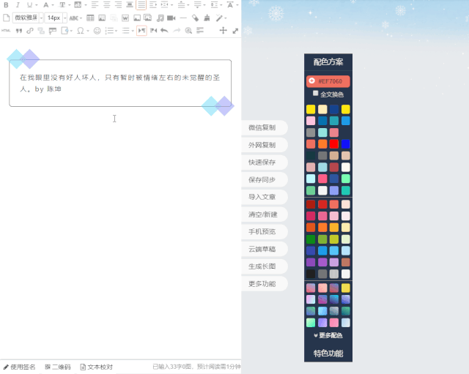Image resolution: width=469 pixels, height=374 pixels.
Task: Pick the black color swatch
Action: (x=311, y=274)
